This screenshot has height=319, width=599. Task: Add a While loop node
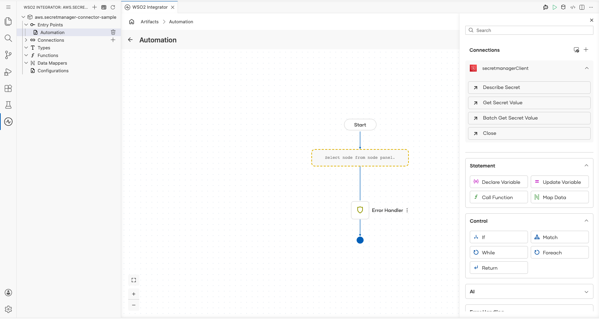[x=499, y=252]
